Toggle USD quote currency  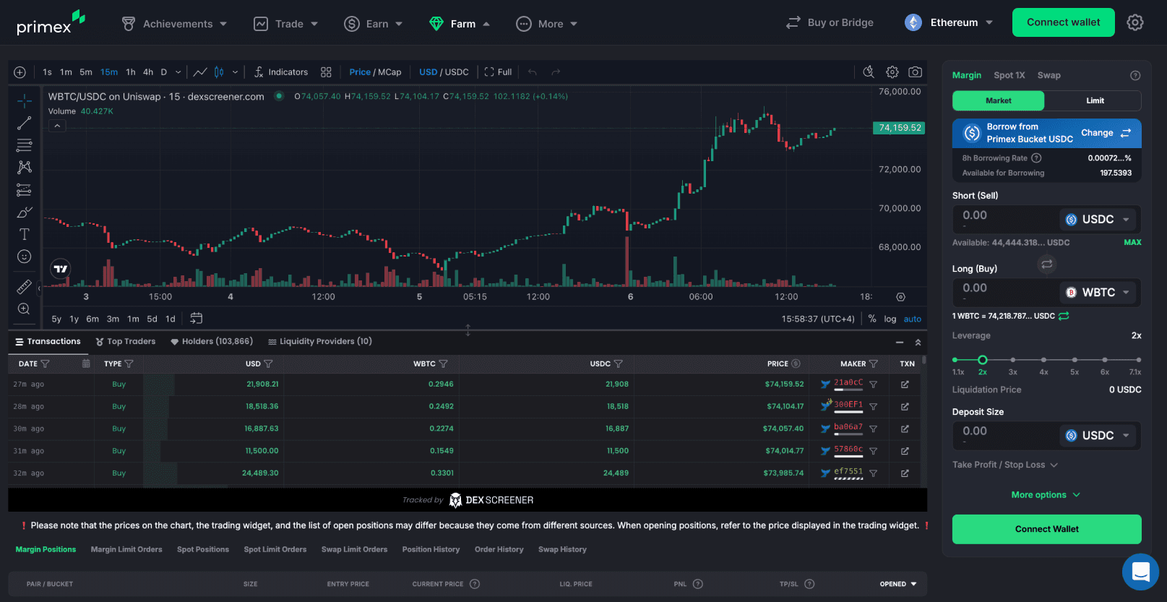tap(429, 72)
